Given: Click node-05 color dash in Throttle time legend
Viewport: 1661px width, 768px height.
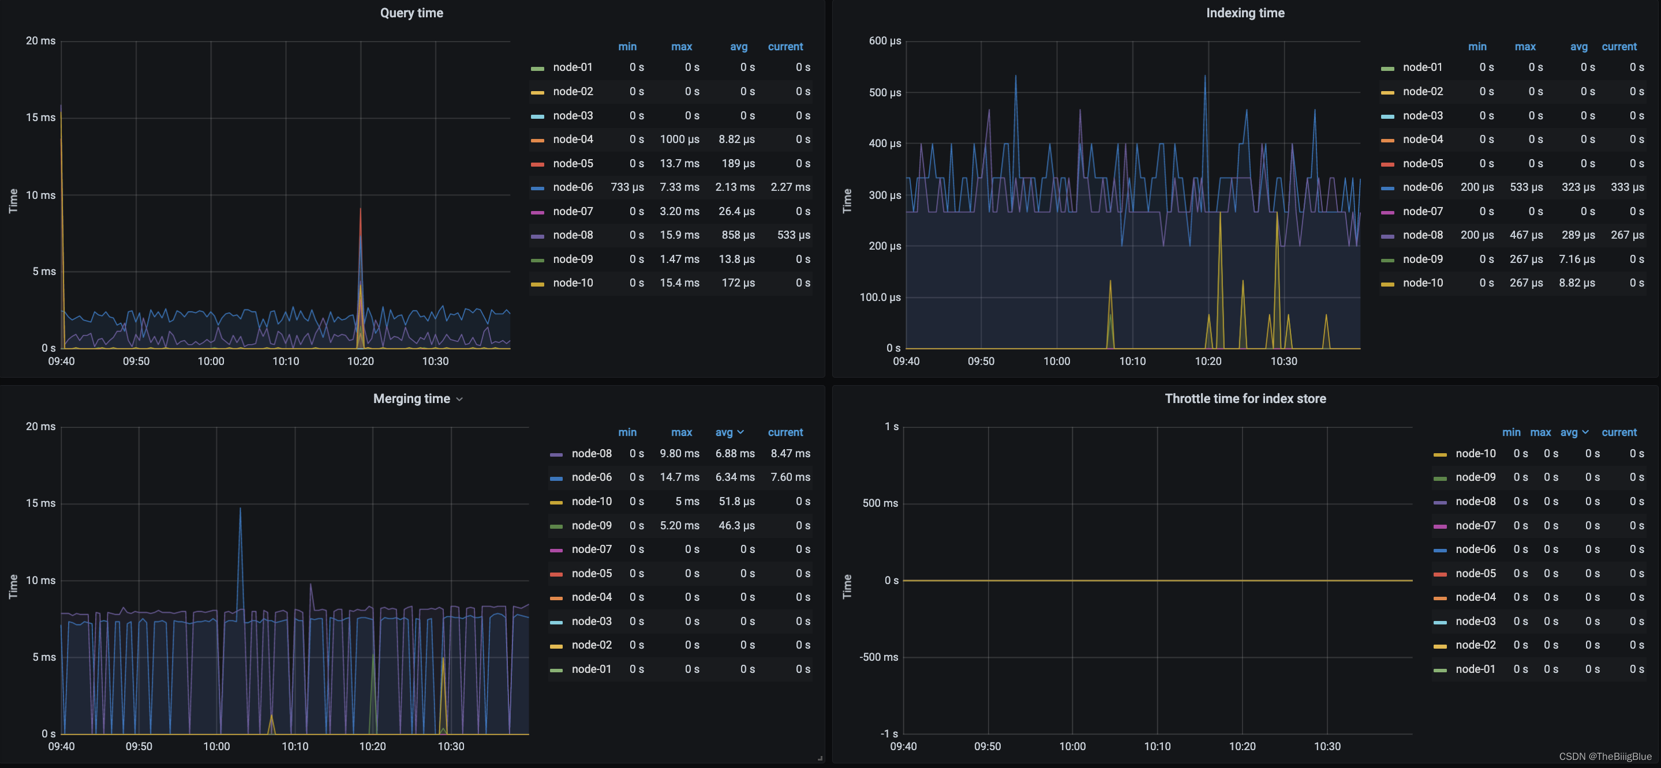Looking at the screenshot, I should pyautogui.click(x=1440, y=575).
